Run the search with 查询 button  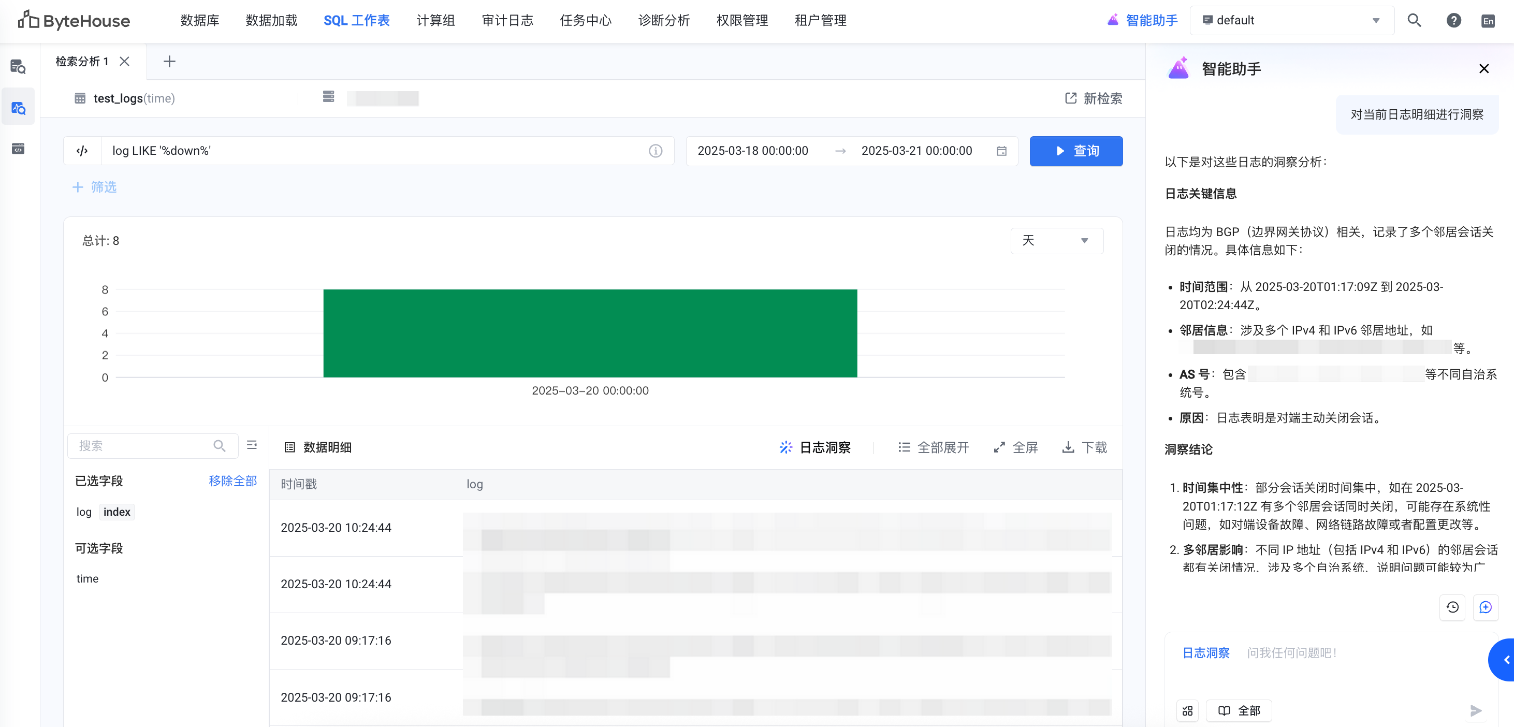1075,151
